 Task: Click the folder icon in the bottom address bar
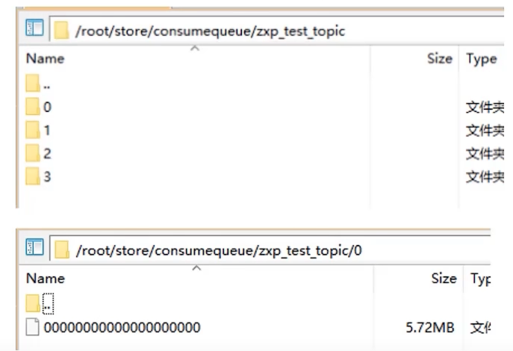tap(62, 250)
